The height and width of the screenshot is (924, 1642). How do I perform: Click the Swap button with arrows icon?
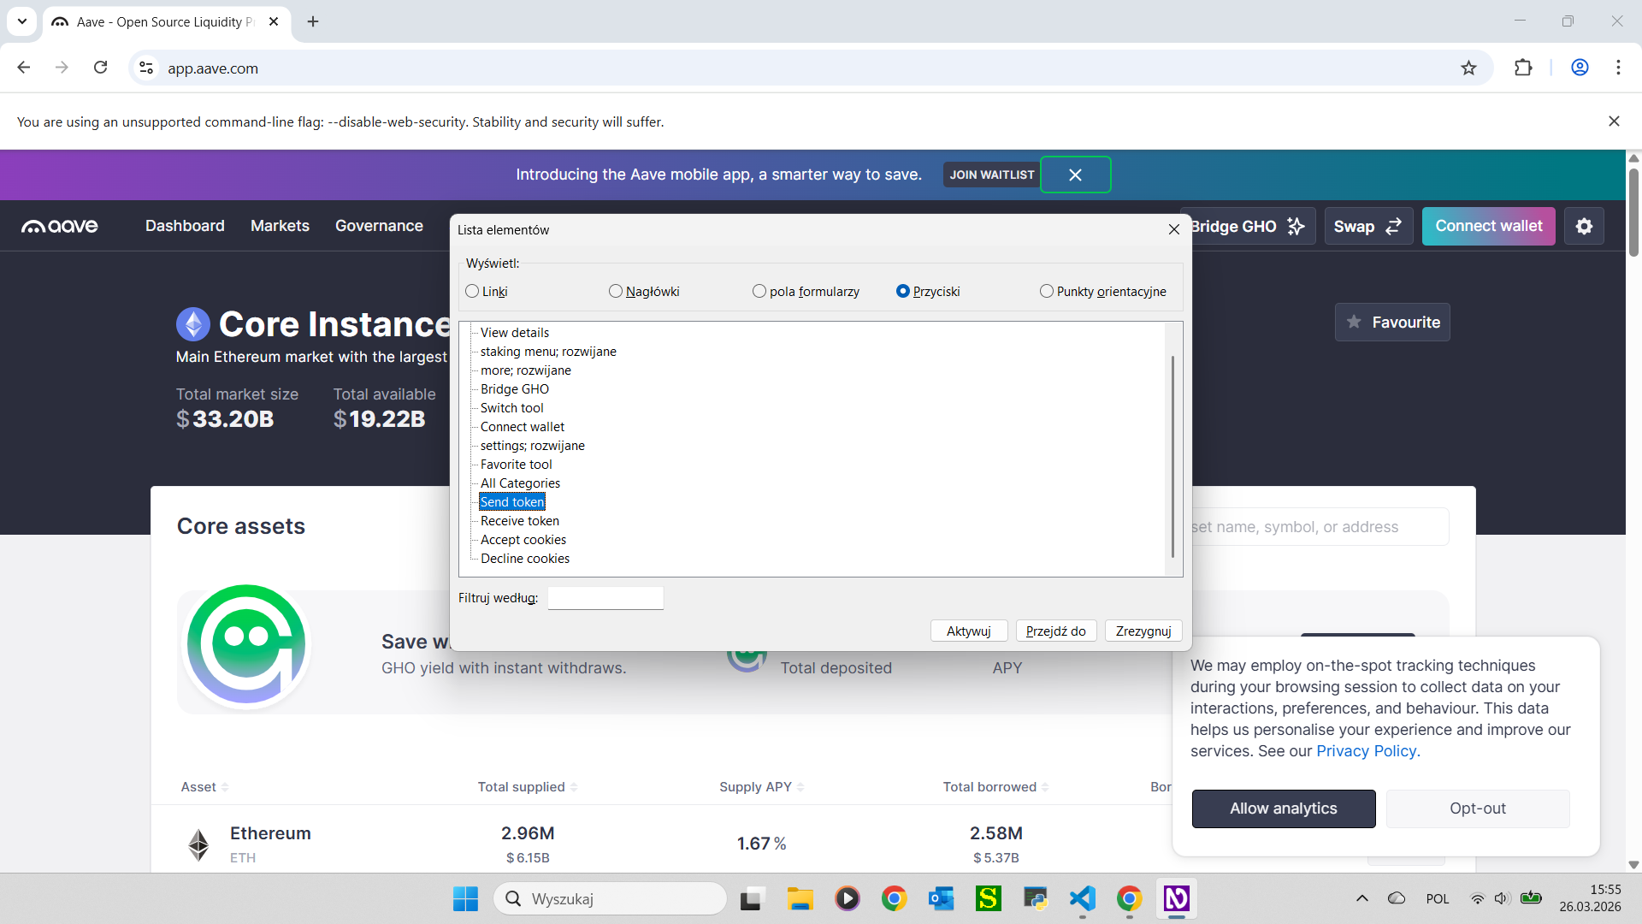[x=1367, y=226]
